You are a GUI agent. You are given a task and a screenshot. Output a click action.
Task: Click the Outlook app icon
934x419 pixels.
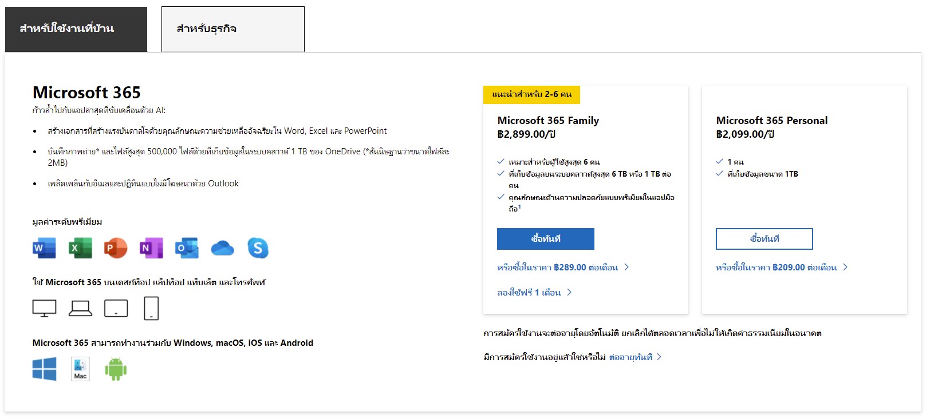pyautogui.click(x=187, y=248)
